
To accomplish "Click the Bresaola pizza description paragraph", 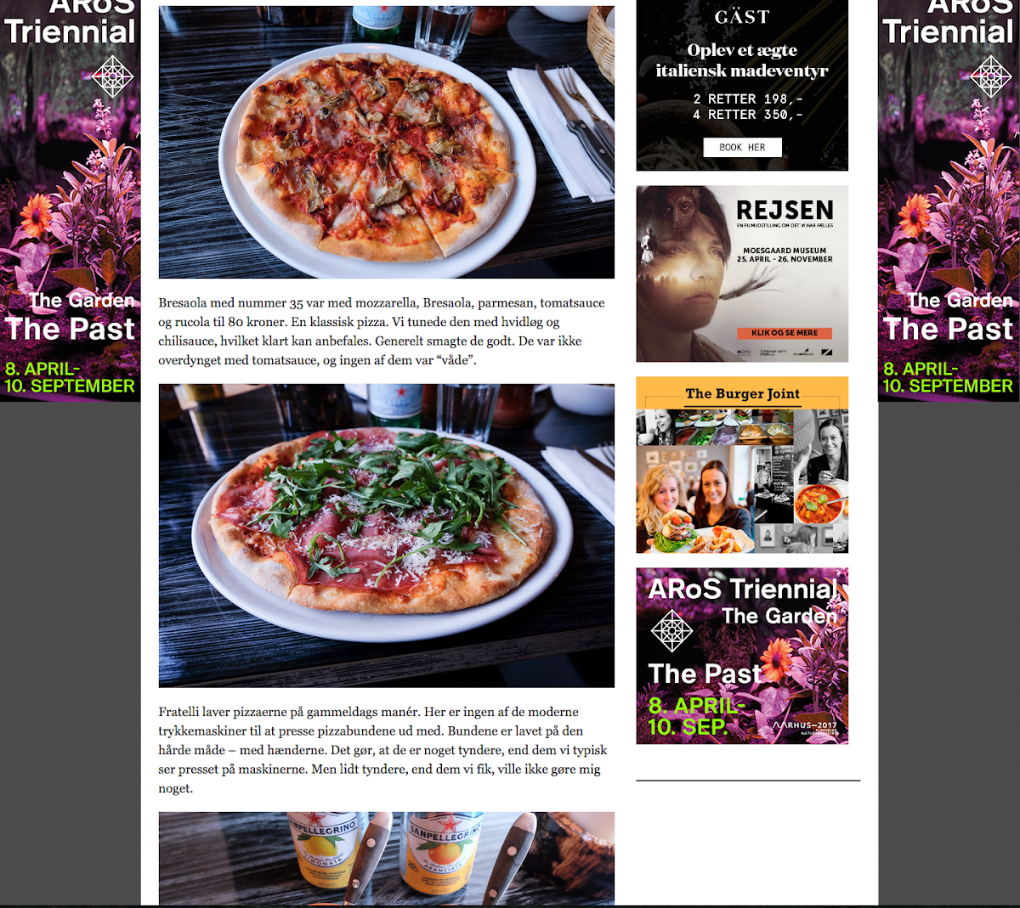I will pos(382,331).
